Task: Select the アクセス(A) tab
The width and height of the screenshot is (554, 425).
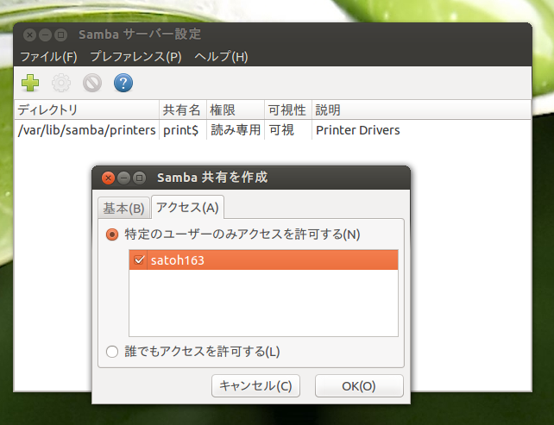Action: [187, 207]
